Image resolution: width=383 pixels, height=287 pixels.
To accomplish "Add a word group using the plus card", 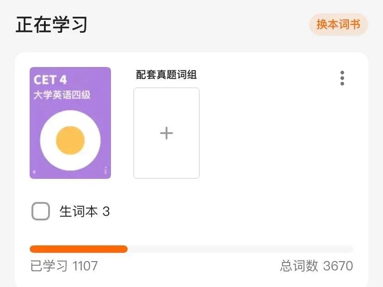I will [166, 133].
